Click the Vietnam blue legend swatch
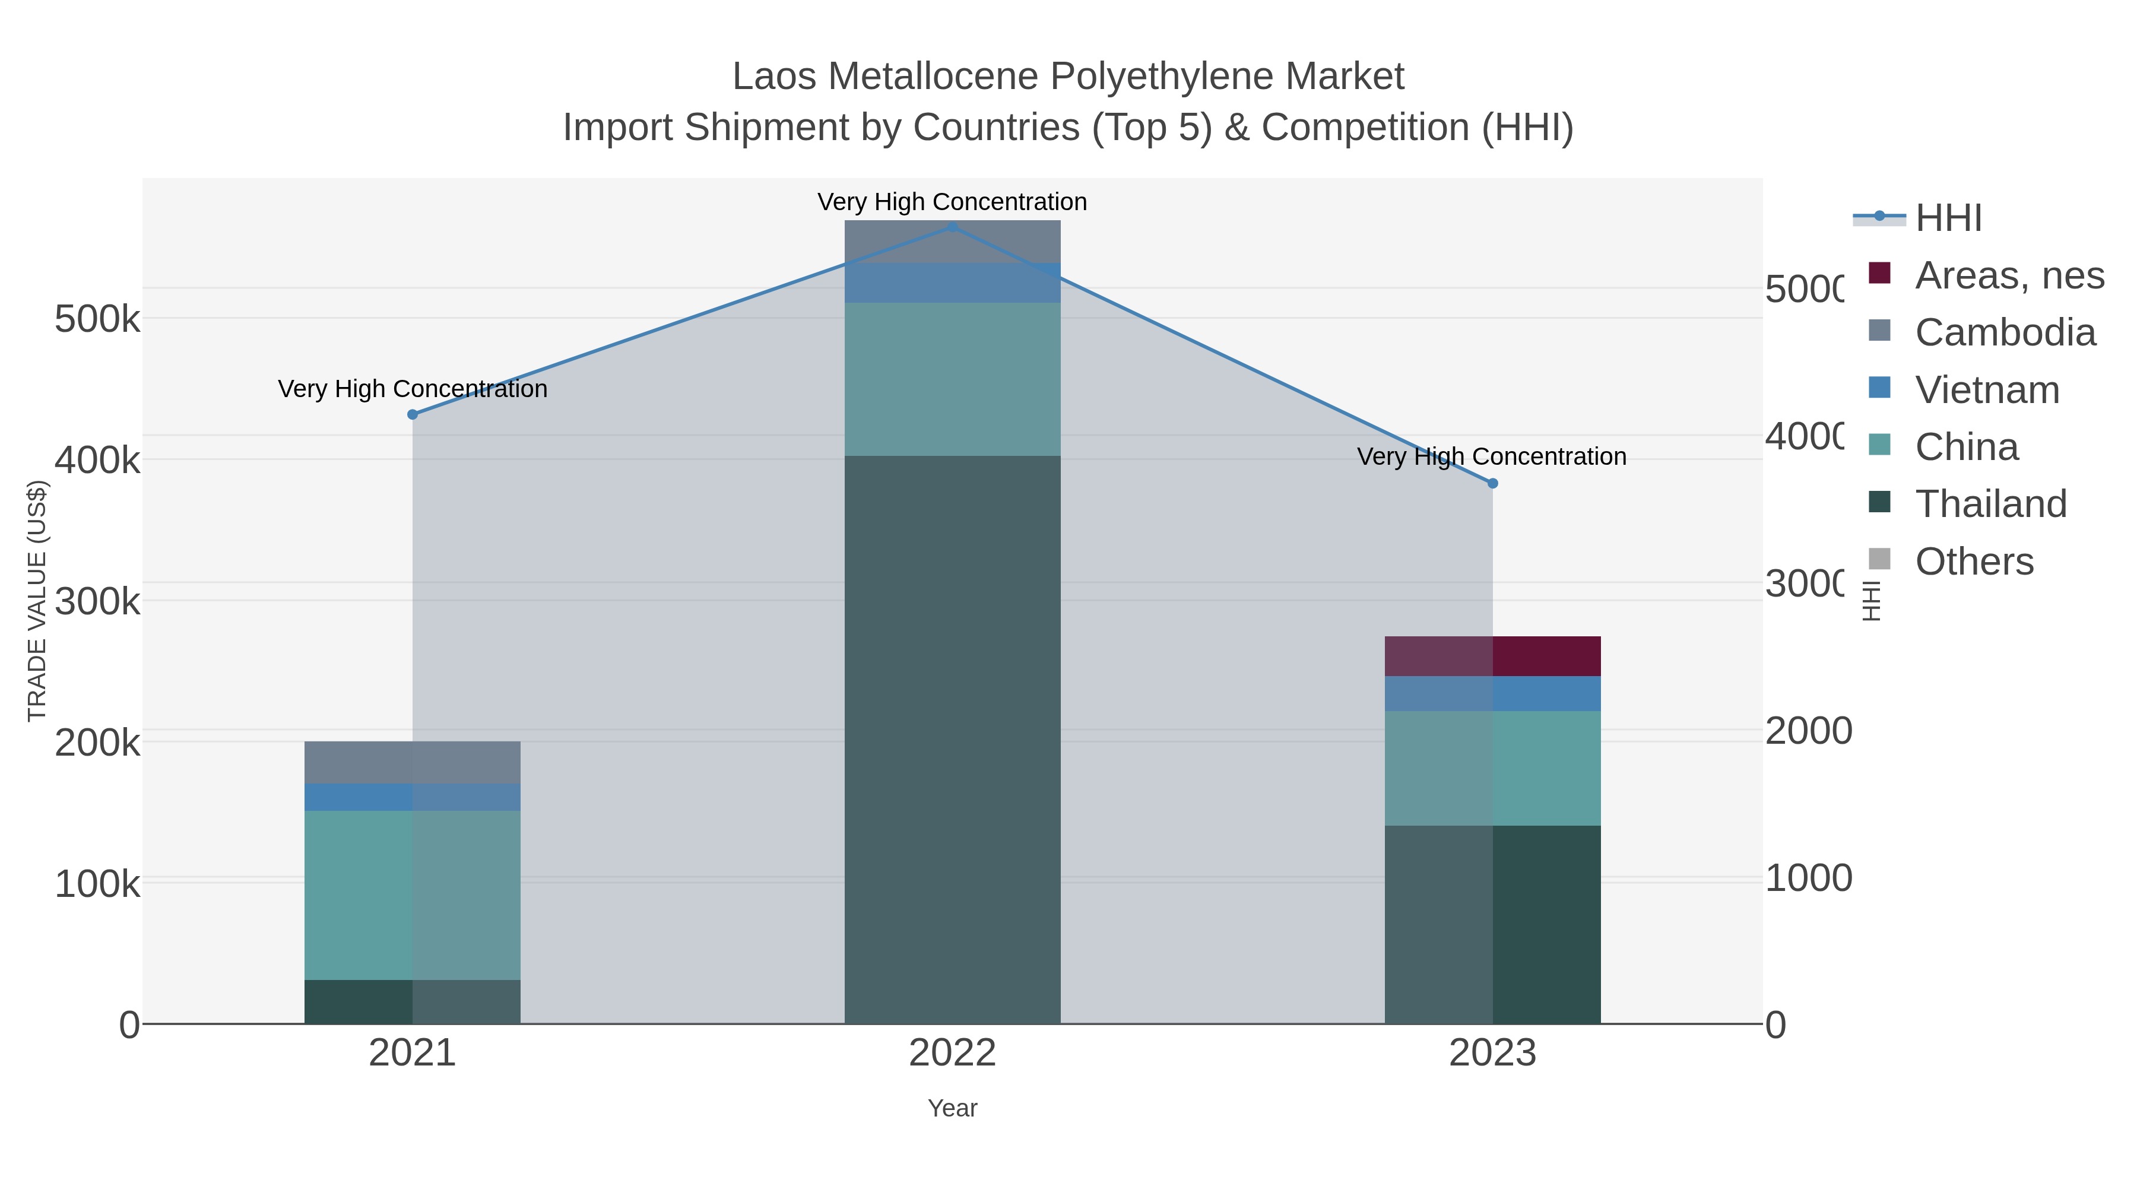This screenshot has height=1202, width=2137. click(1879, 388)
